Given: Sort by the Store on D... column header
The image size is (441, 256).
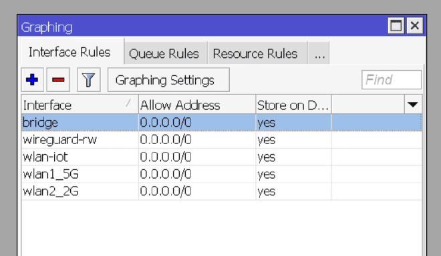Looking at the screenshot, I should [x=293, y=105].
